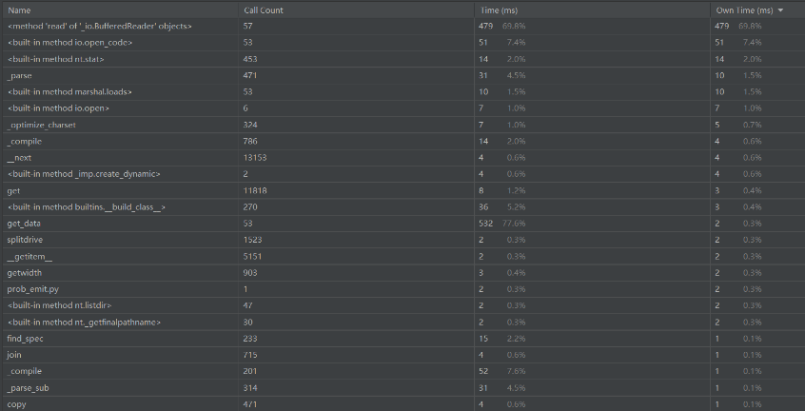805x411 pixels.
Task: Select the _parse_sub row
Action: pyautogui.click(x=402, y=388)
